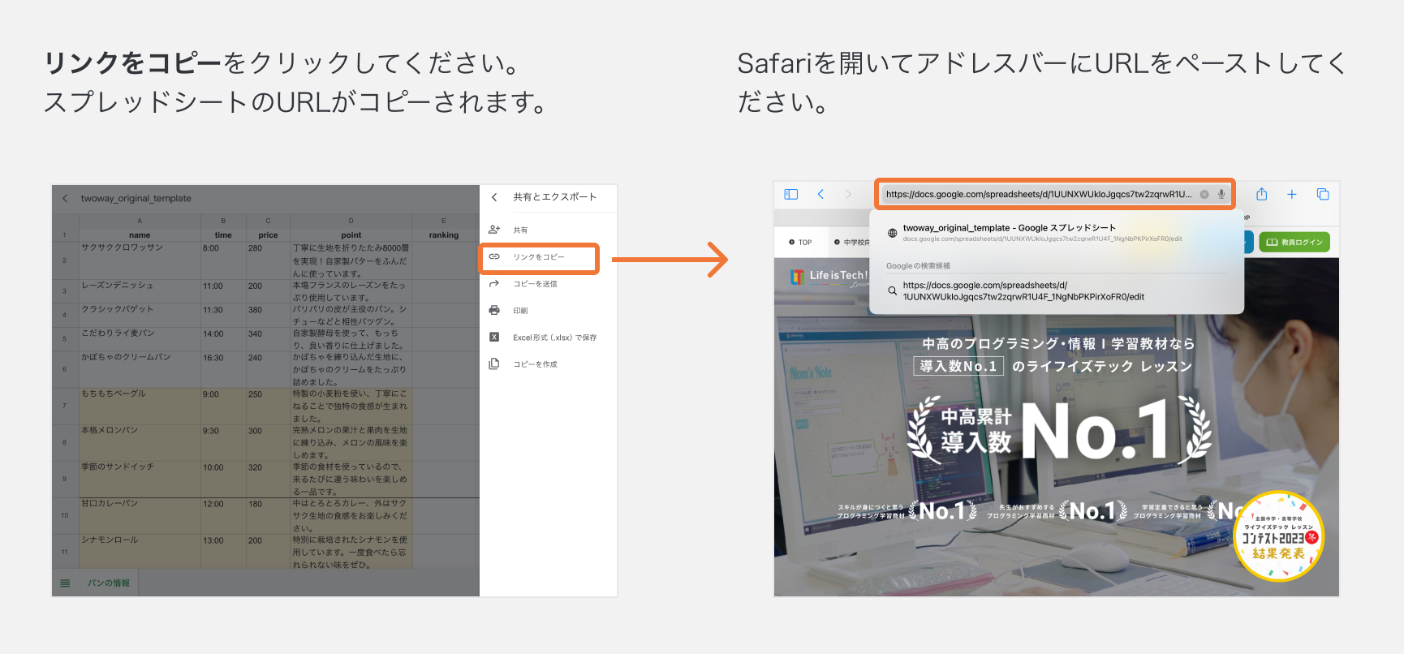Image resolution: width=1404 pixels, height=654 pixels.
Task: Select the かぼちゃのクリームパン cell
Action: 140,369
